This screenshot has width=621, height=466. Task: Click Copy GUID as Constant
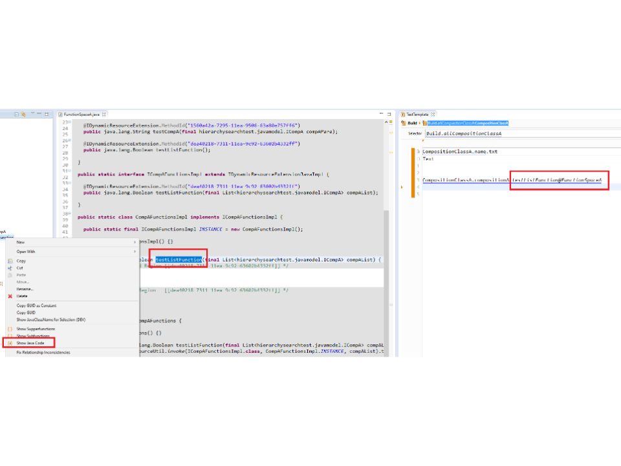(x=36, y=305)
